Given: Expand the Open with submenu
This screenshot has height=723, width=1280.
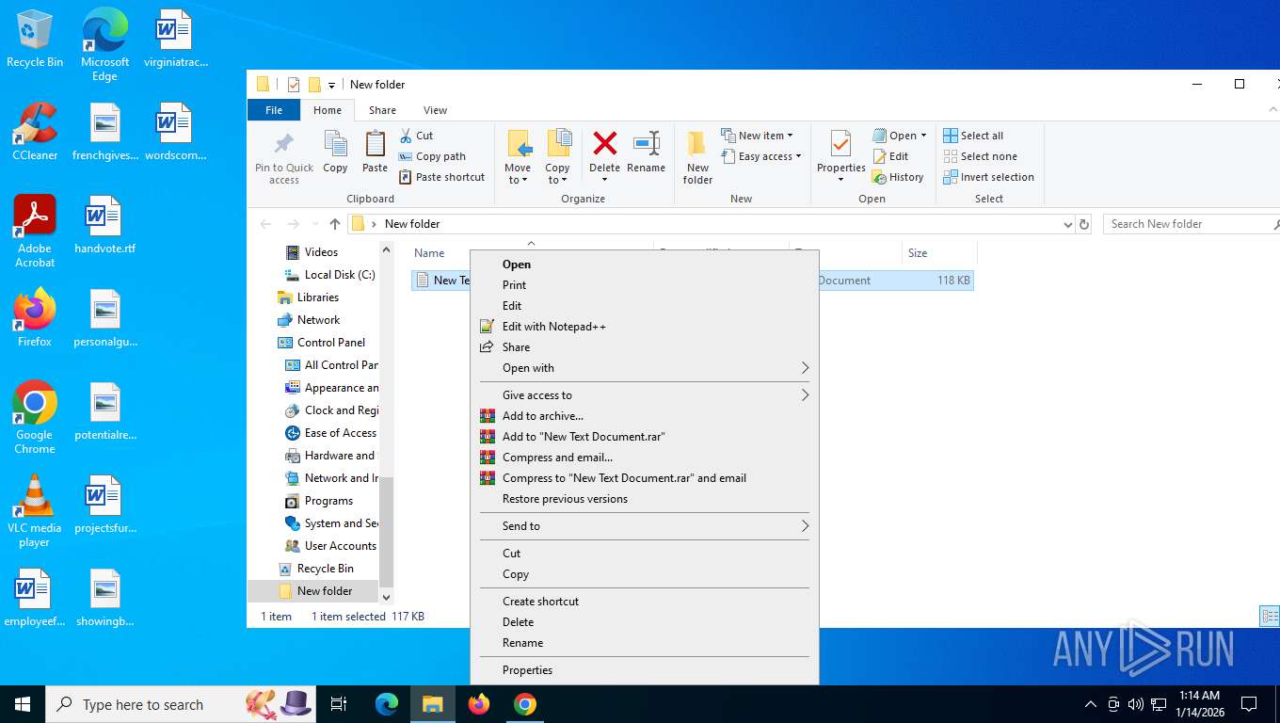Looking at the screenshot, I should tap(644, 368).
